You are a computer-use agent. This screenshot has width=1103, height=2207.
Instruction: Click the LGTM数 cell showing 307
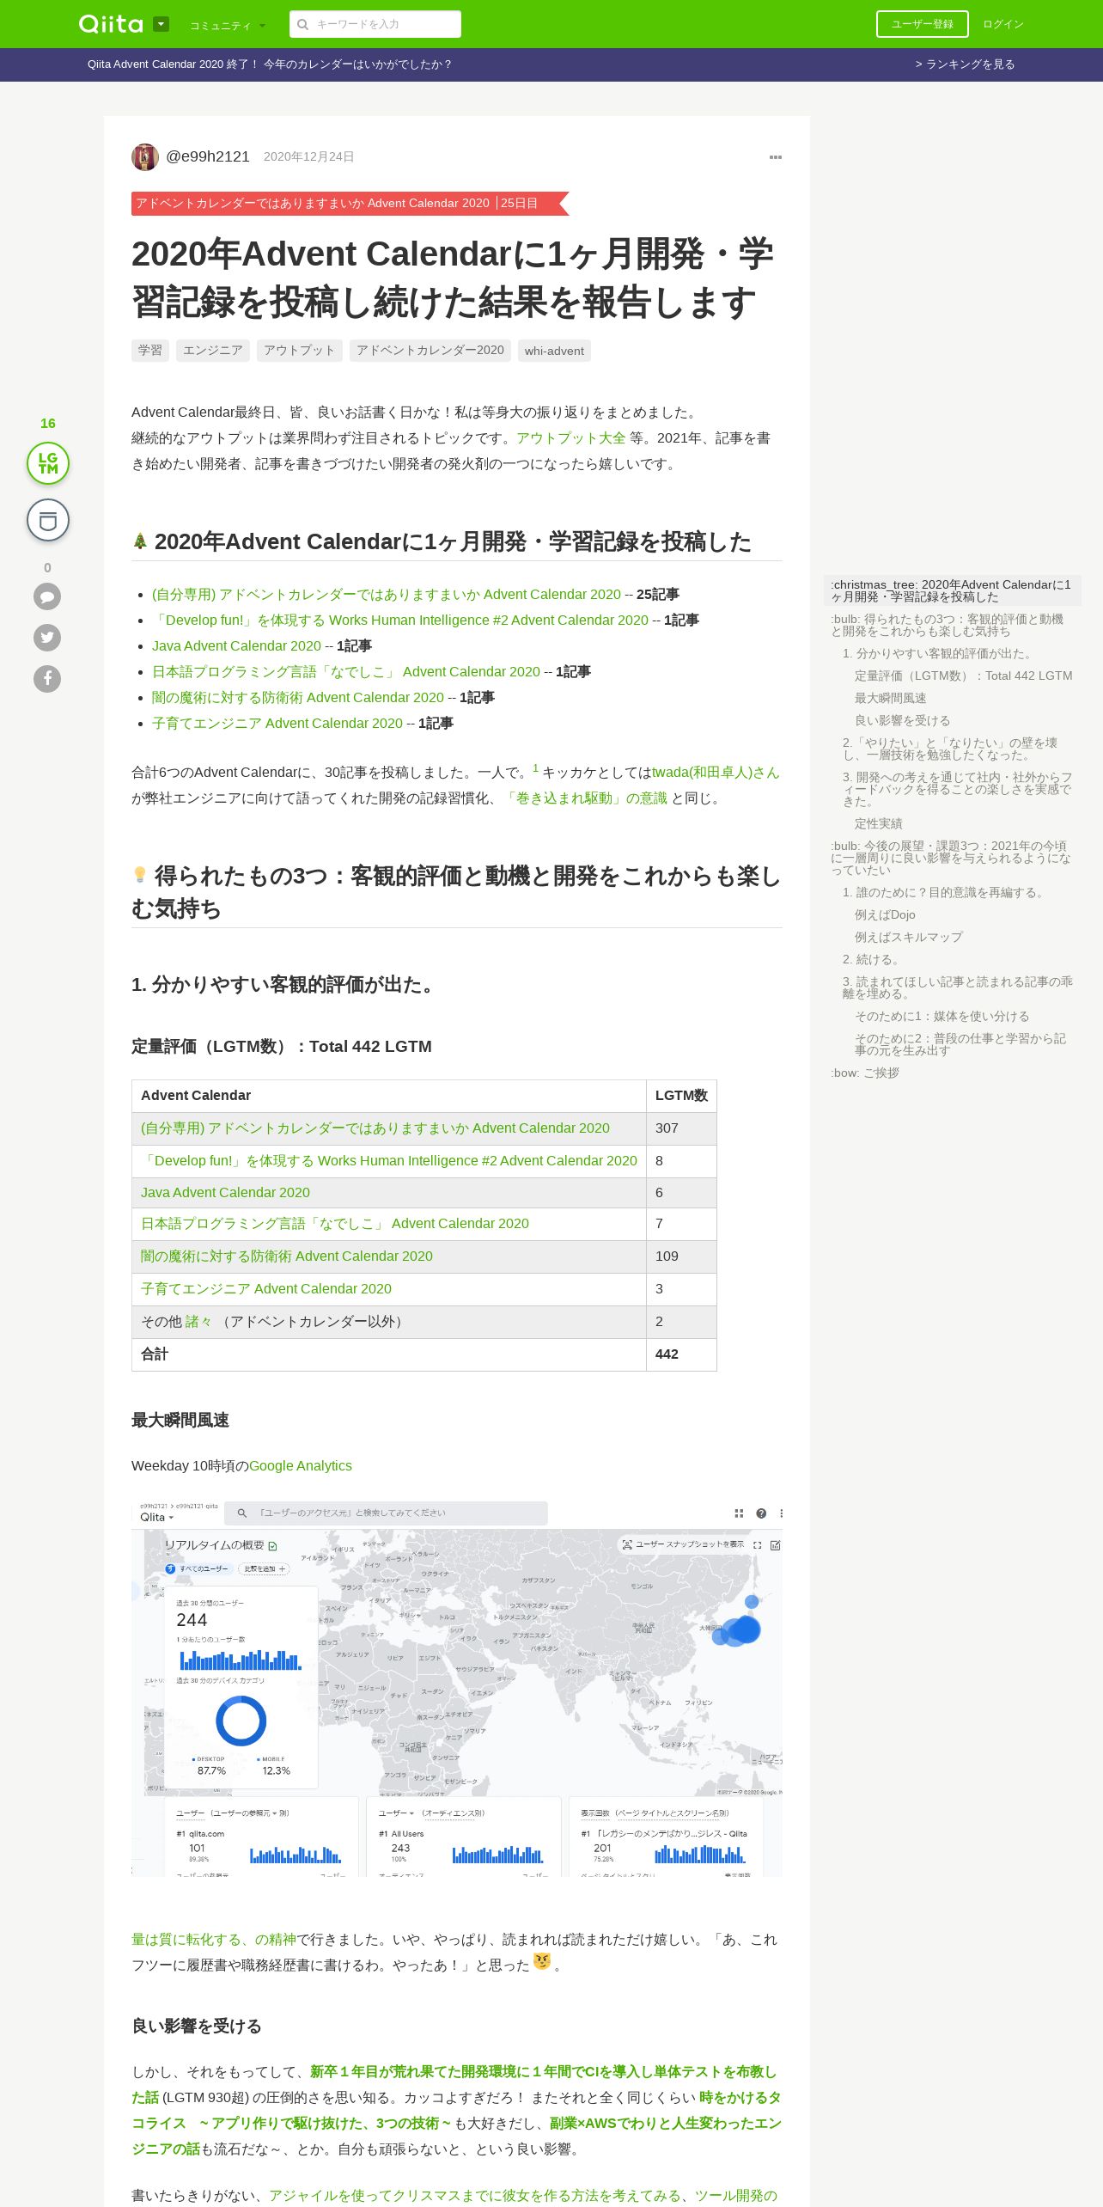point(681,1128)
